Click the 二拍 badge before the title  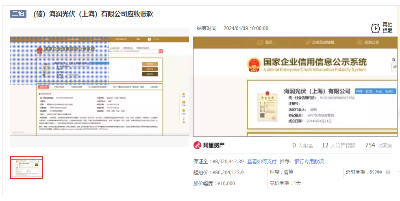18,14
